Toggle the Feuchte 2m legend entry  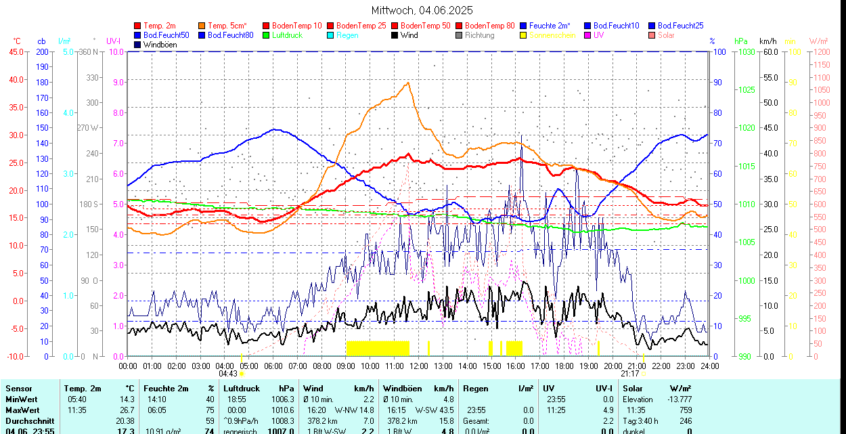pyautogui.click(x=551, y=26)
